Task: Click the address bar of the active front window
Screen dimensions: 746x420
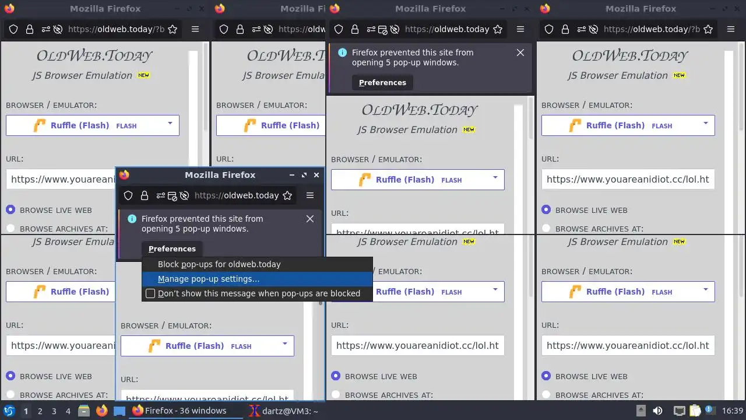Action: click(x=236, y=195)
